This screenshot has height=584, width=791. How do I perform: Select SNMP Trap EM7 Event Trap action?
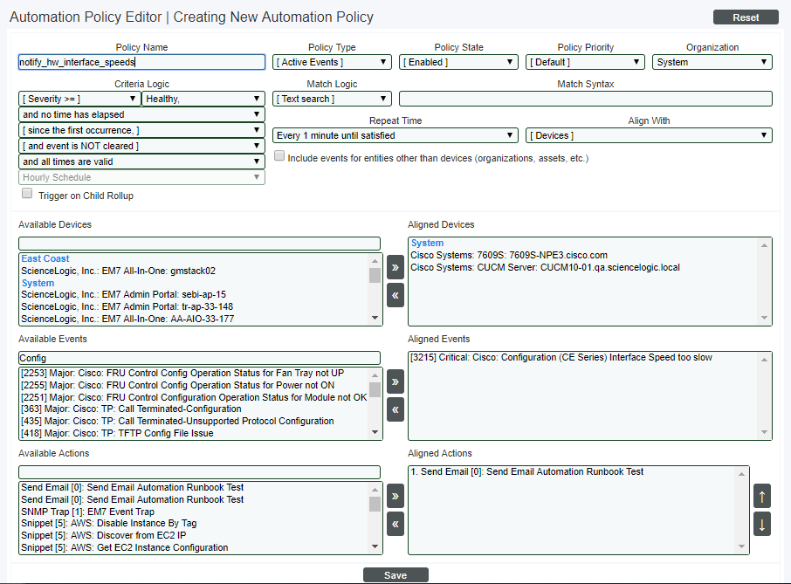tap(87, 512)
